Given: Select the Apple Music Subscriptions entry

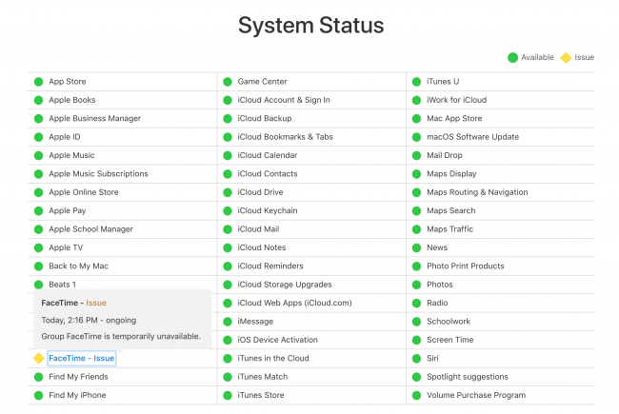Looking at the screenshot, I should coord(98,173).
